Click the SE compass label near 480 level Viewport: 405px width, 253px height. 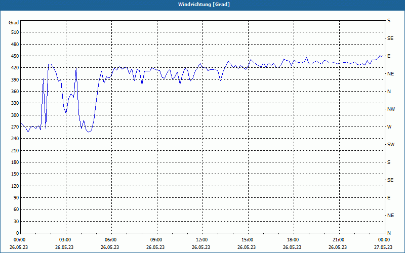click(390, 38)
